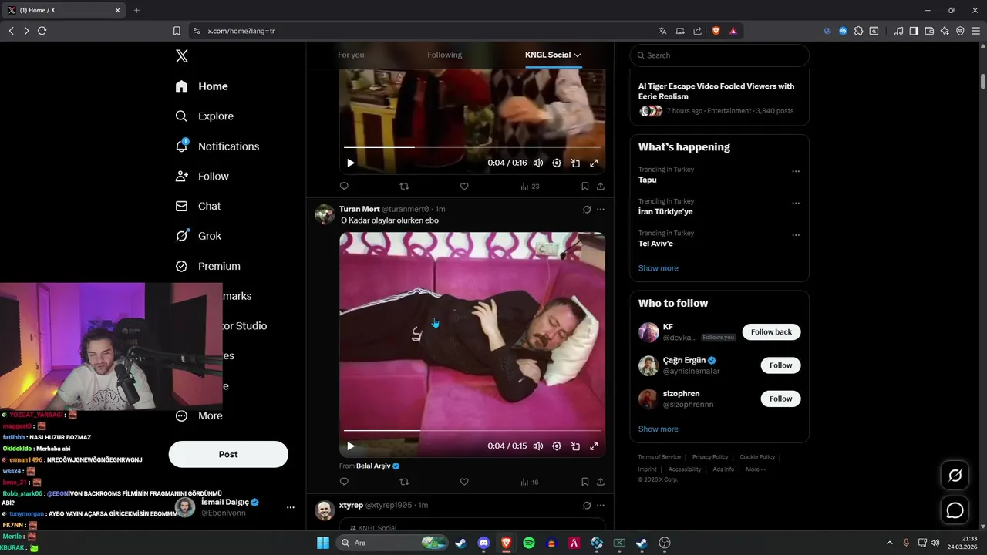Open Spotify from the taskbar

pyautogui.click(x=529, y=543)
